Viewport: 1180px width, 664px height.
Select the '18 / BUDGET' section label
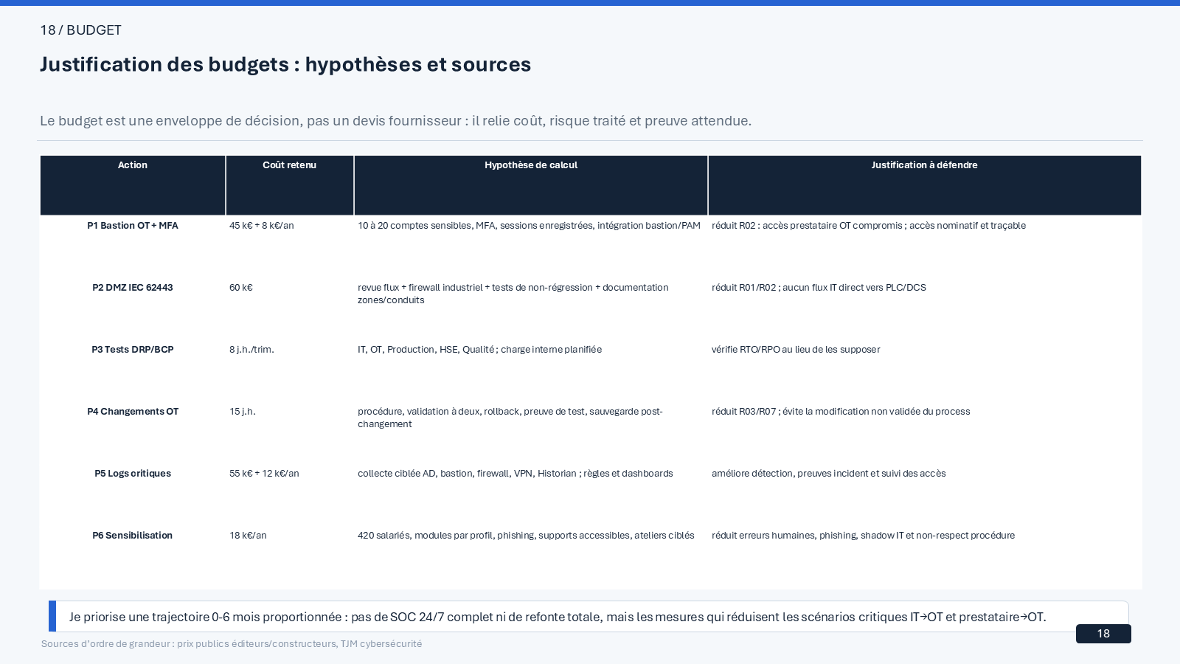80,30
